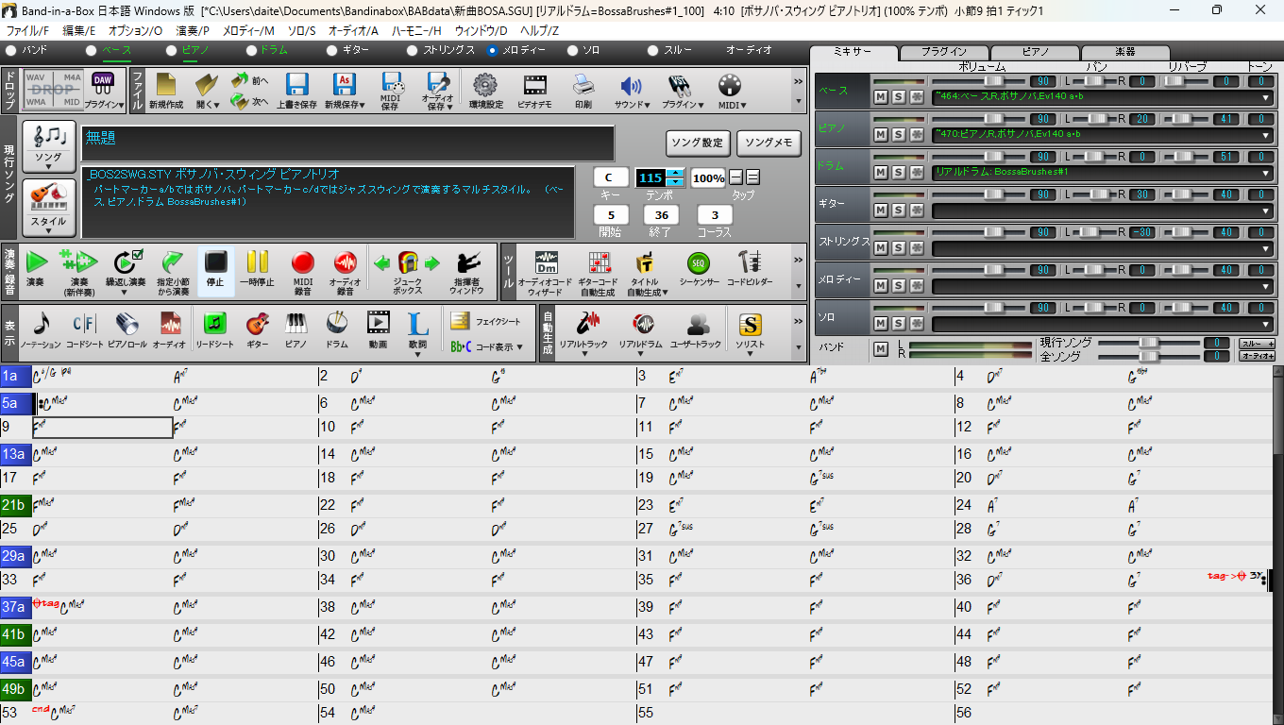Select the ストリングス track radio button
The height and width of the screenshot is (725, 1284).
click(412, 50)
